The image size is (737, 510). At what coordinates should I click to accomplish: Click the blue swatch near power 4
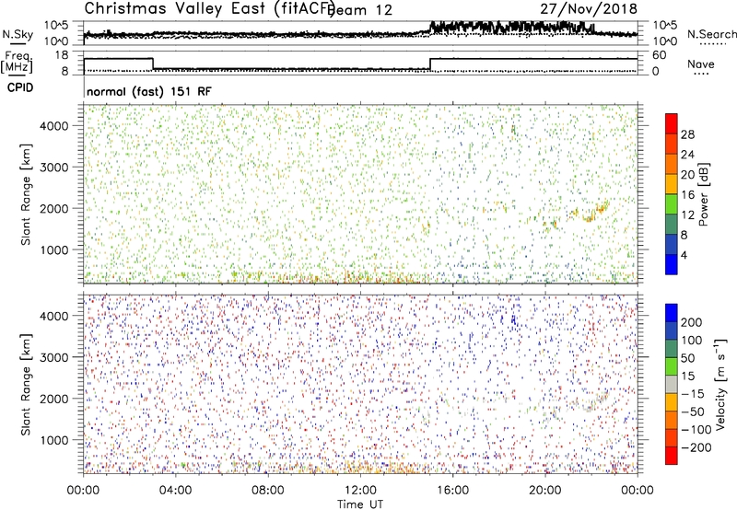coord(672,264)
